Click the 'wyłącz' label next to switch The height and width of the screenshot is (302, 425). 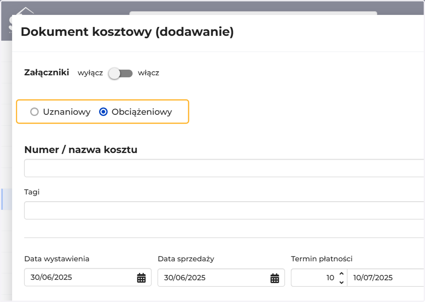90,73
